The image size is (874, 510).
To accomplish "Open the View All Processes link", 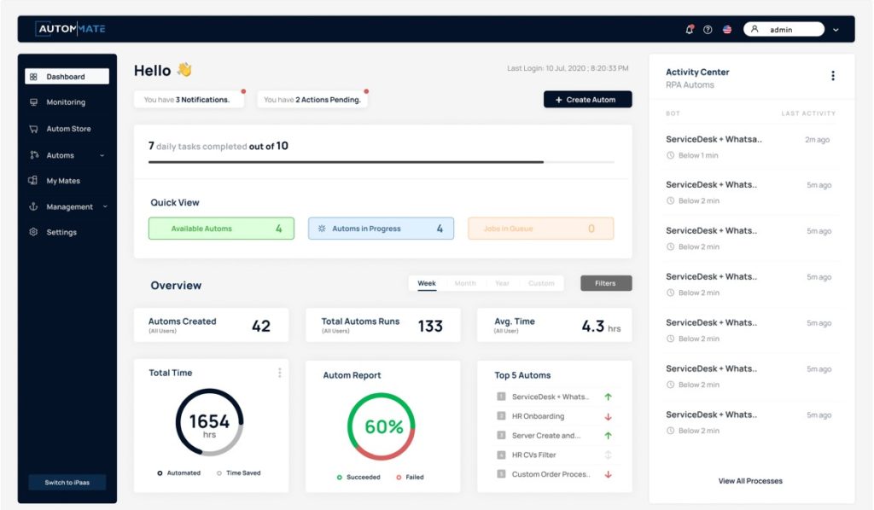I will tap(750, 481).
